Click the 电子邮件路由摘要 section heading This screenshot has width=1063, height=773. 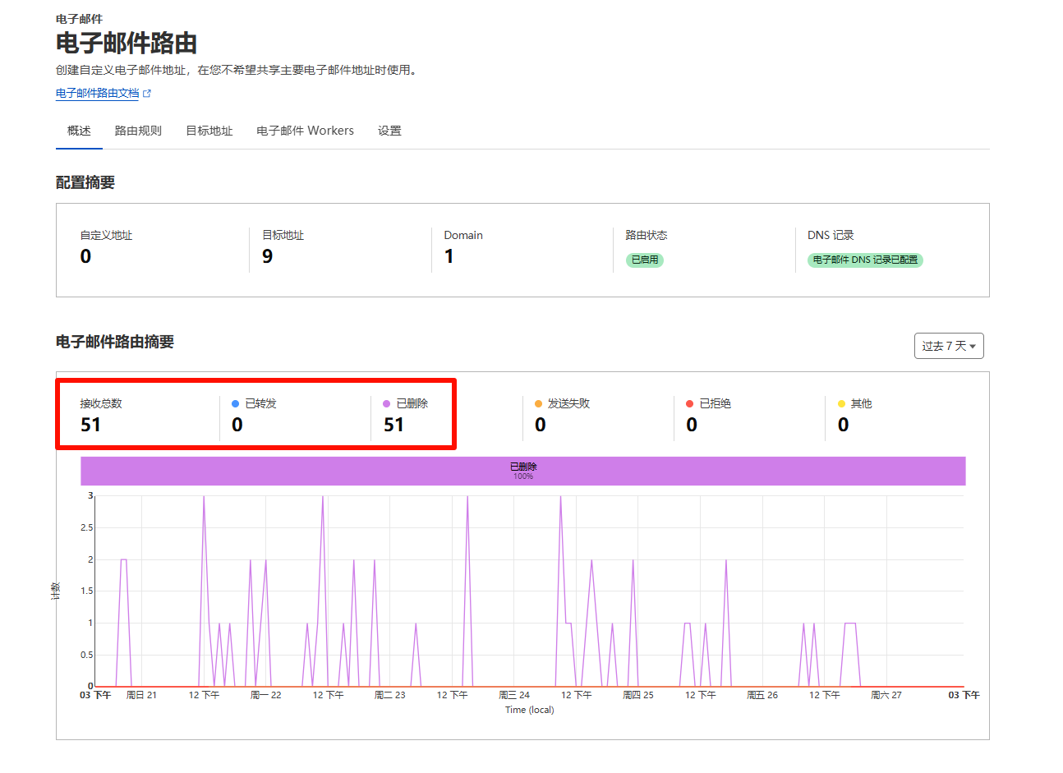pos(115,342)
